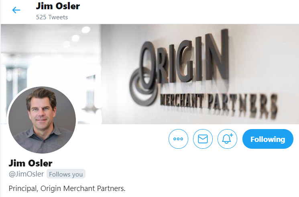Open the three-dot more options menu
299x197 pixels.
point(178,139)
